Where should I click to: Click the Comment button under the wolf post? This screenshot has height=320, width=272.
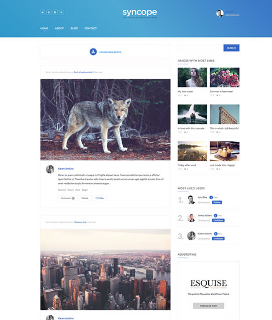[68, 198]
